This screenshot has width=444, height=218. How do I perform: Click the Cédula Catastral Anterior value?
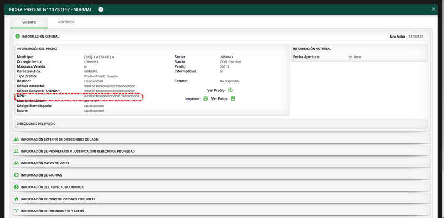coord(110,91)
